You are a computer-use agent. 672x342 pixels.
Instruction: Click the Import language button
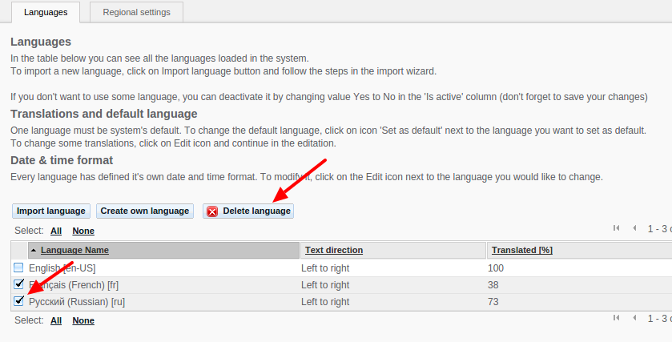click(x=51, y=211)
